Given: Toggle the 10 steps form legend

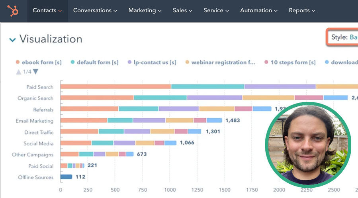Looking at the screenshot, I should click(x=290, y=62).
